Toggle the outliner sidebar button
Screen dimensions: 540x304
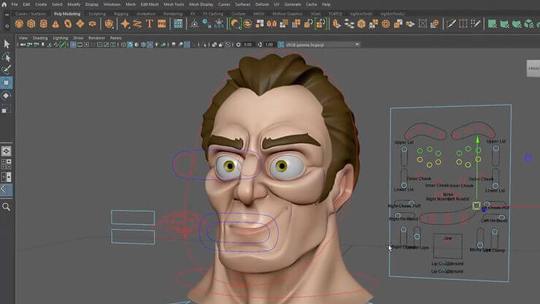(6, 189)
